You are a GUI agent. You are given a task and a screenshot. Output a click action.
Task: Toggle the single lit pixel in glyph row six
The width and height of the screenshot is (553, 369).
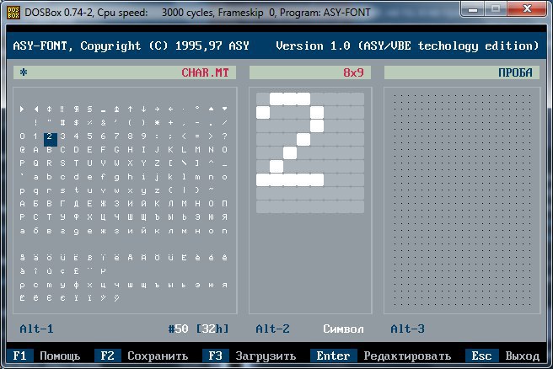click(x=276, y=166)
